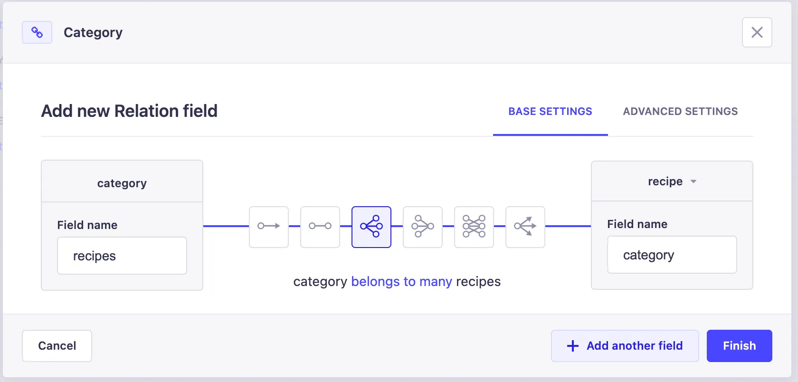
Task: Click the relation link icon beside Category
Action: (37, 32)
